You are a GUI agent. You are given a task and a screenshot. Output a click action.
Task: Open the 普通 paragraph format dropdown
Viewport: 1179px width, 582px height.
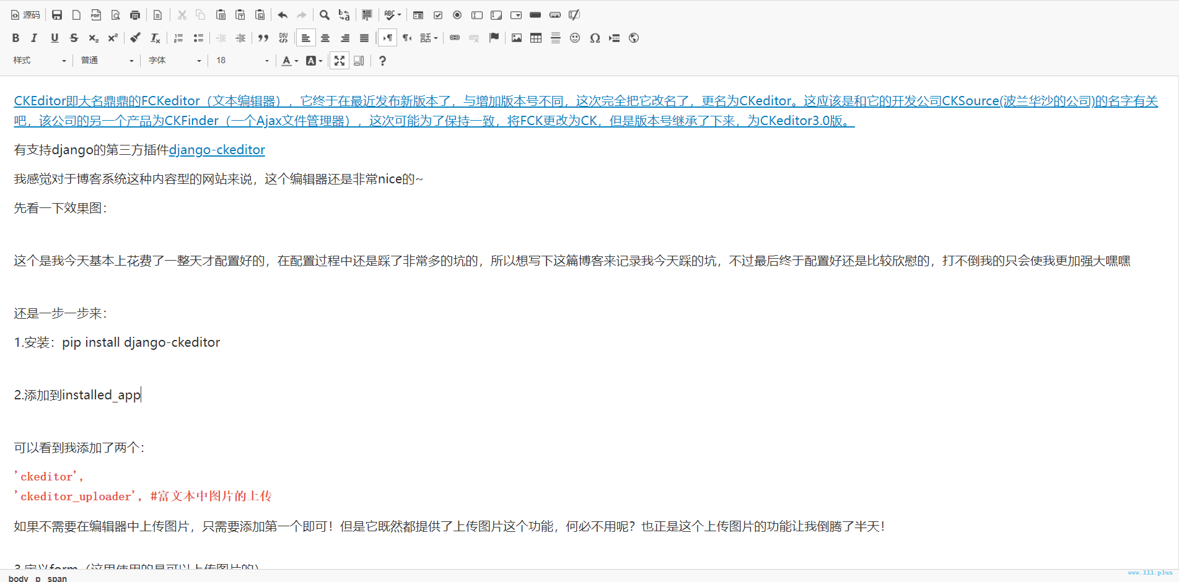click(x=107, y=61)
